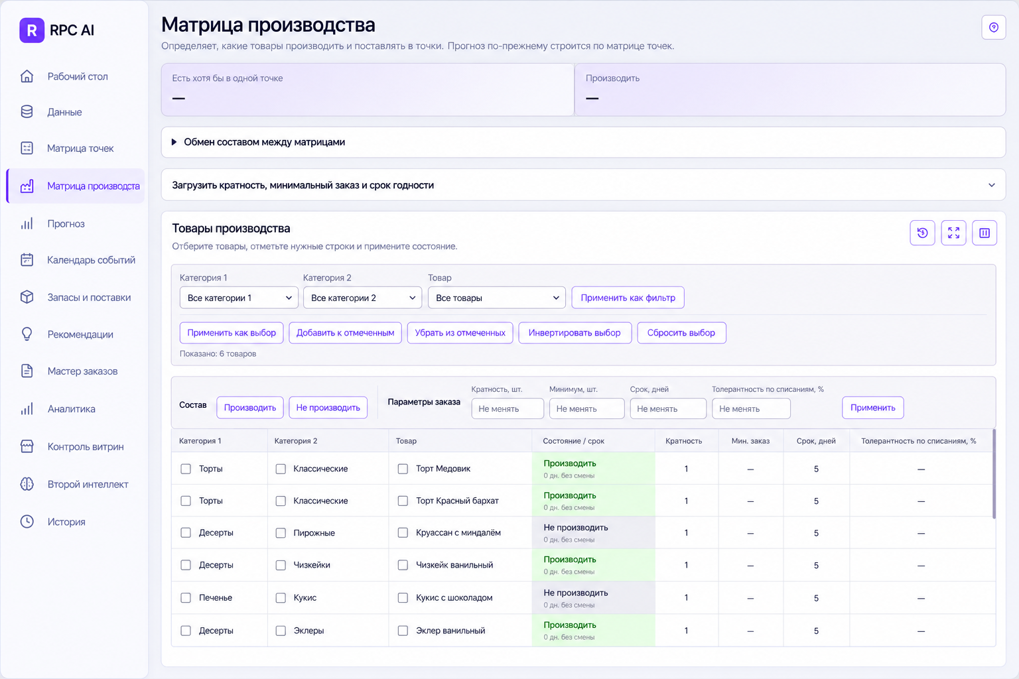Click Инвертировать выбор button
1019x679 pixels.
tap(575, 333)
